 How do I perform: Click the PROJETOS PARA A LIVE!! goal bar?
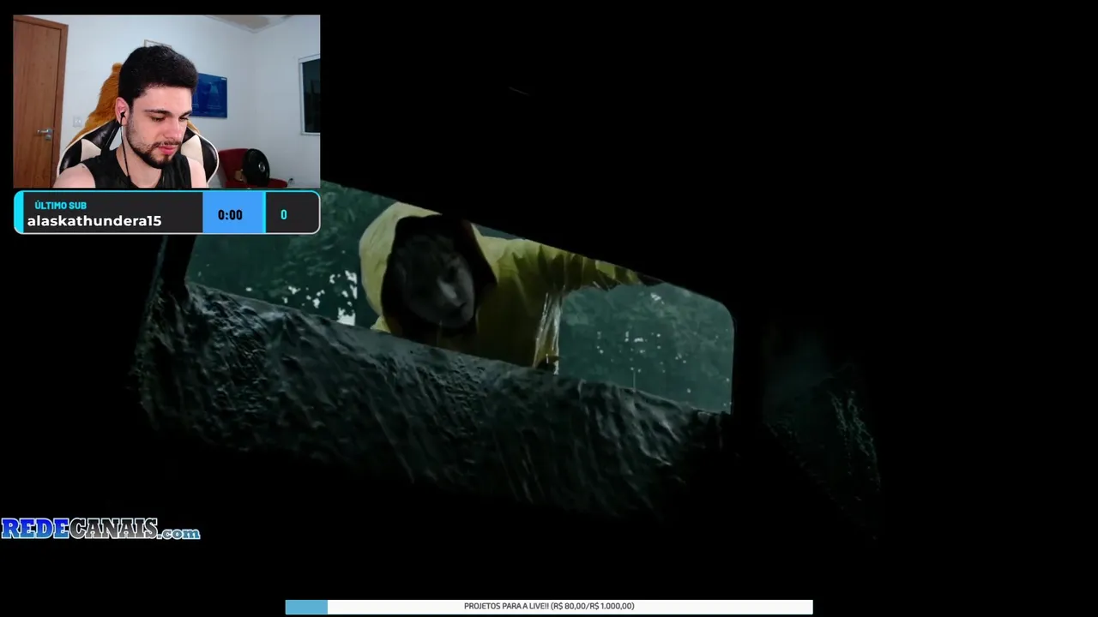[549, 607]
